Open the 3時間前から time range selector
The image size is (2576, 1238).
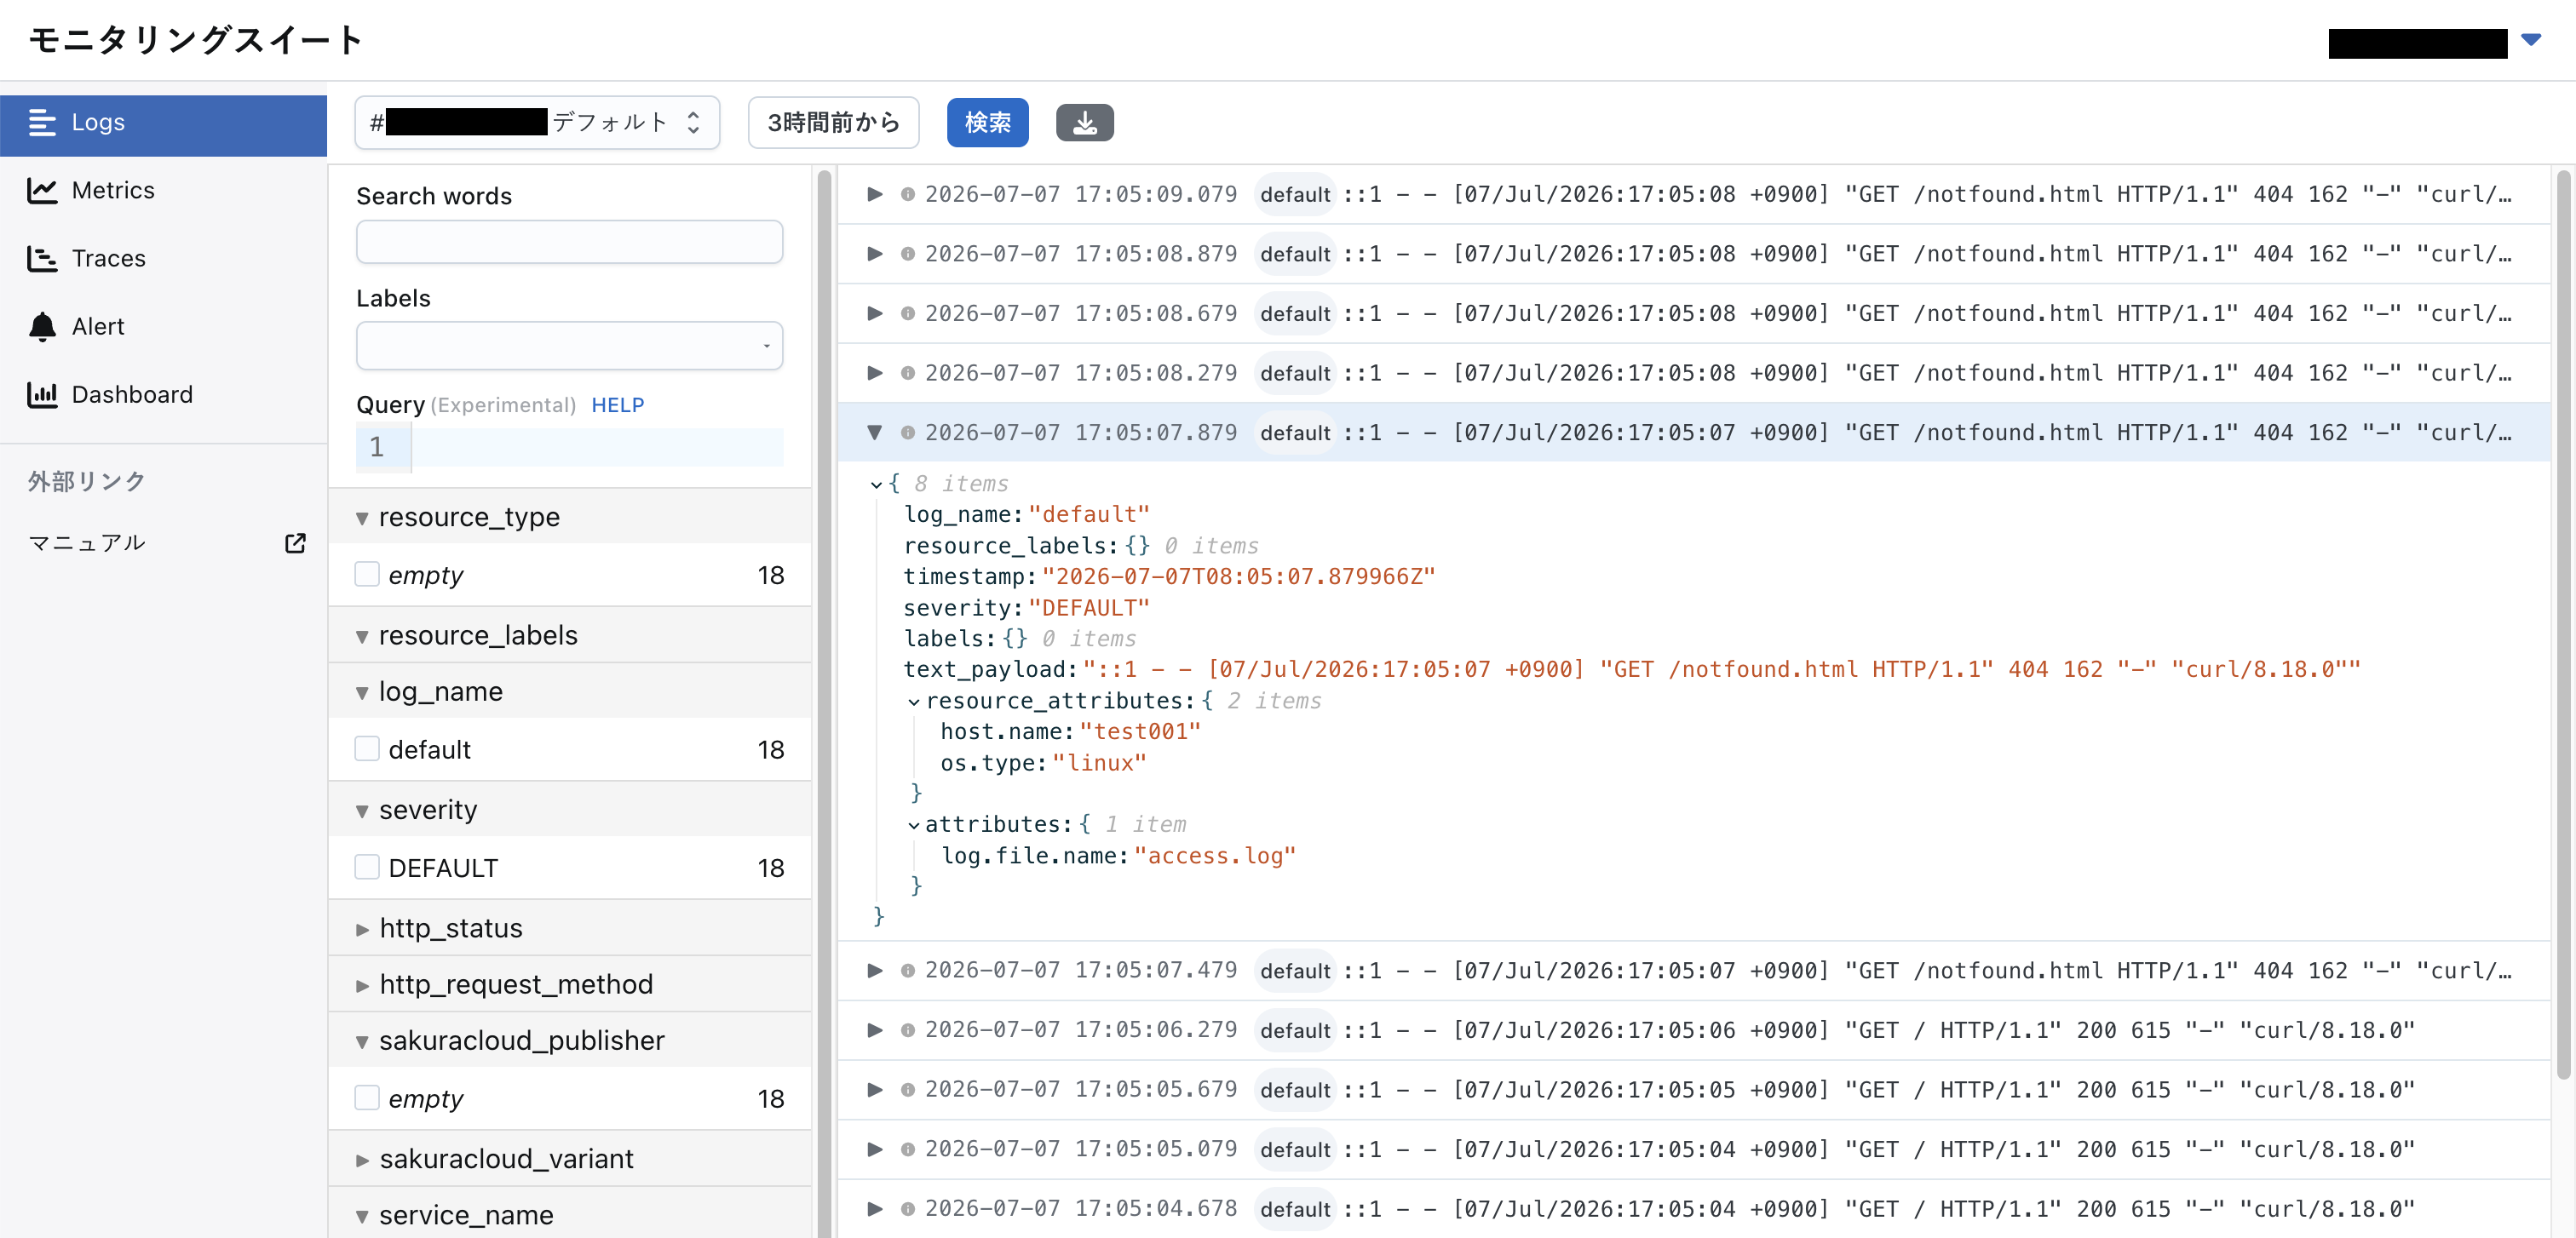pos(833,123)
